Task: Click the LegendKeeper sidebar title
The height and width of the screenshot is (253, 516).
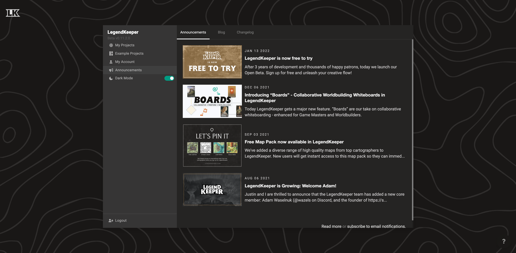Action: (x=123, y=32)
